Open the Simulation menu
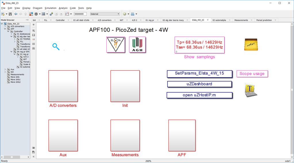The image size is (294, 163). (x=51, y=8)
